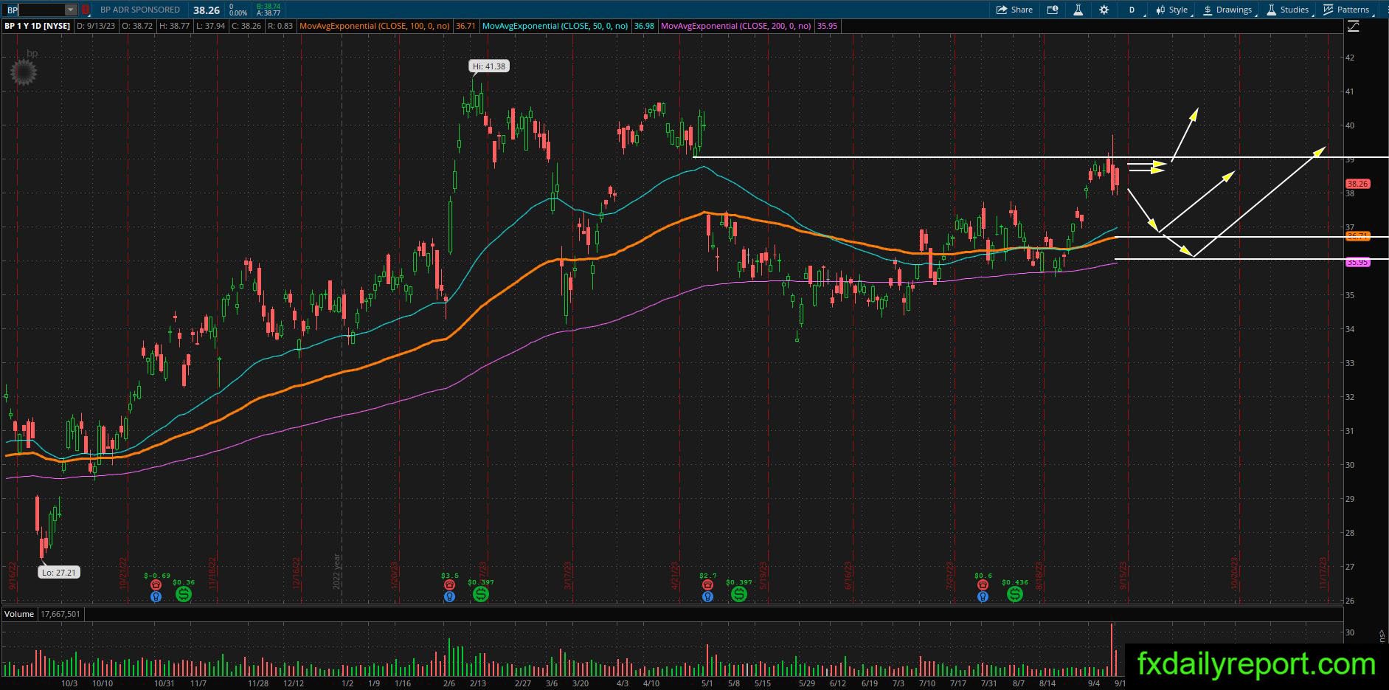Screen dimensions: 1389x690
Task: Click the BP ADR SPONSORED description text
Action: pos(140,10)
